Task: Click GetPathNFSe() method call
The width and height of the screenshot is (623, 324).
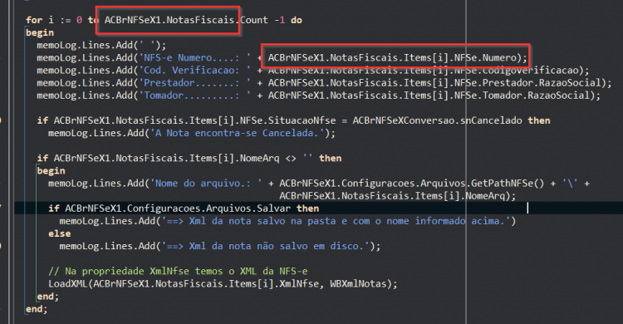Action: 508,184
